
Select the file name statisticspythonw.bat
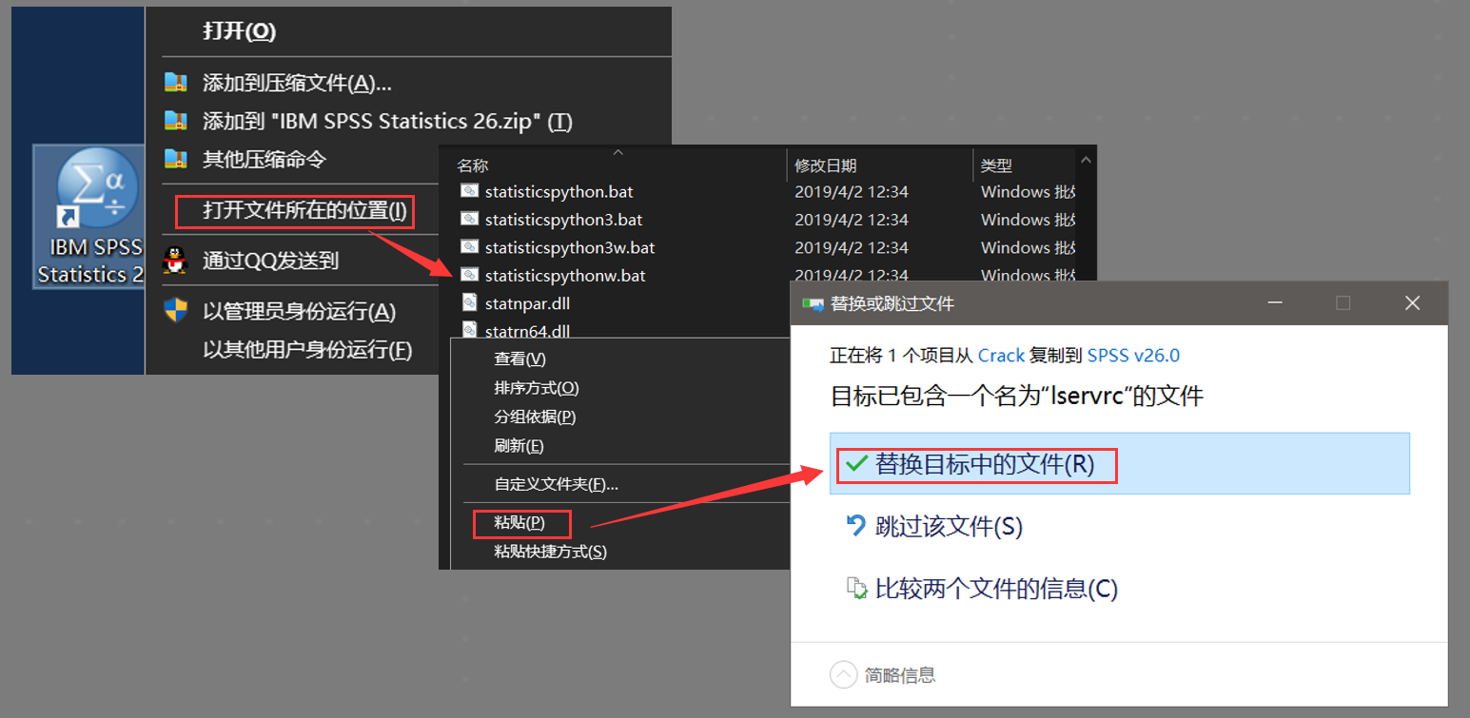(565, 276)
